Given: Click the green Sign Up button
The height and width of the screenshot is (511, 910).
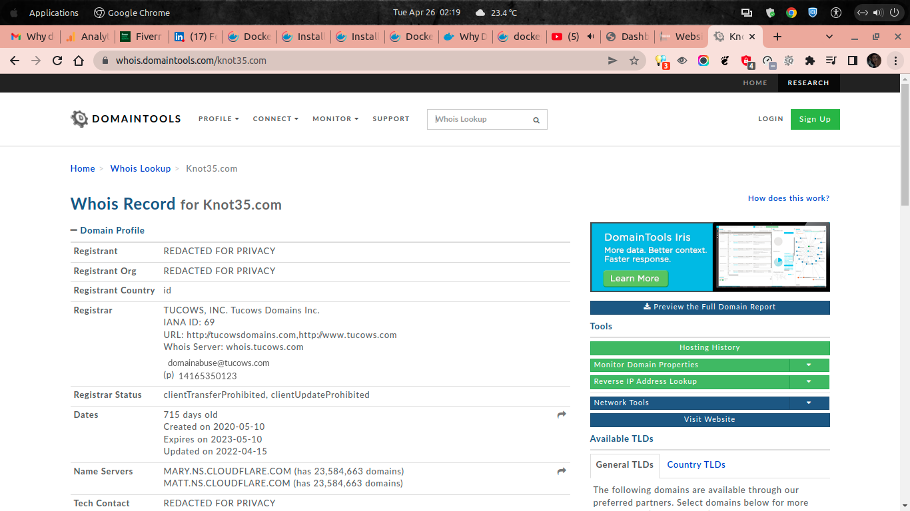Looking at the screenshot, I should coord(815,119).
